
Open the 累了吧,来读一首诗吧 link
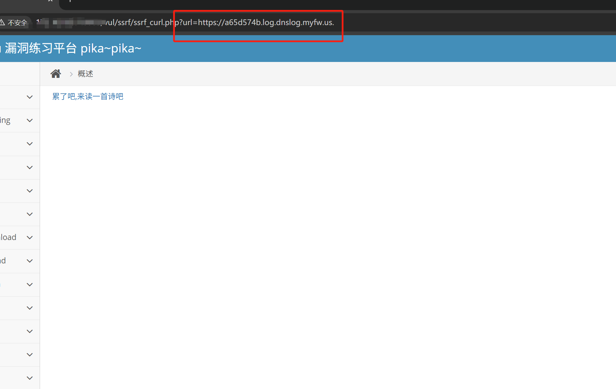[88, 96]
